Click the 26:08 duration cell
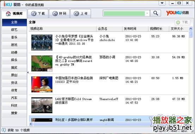 (155, 99)
